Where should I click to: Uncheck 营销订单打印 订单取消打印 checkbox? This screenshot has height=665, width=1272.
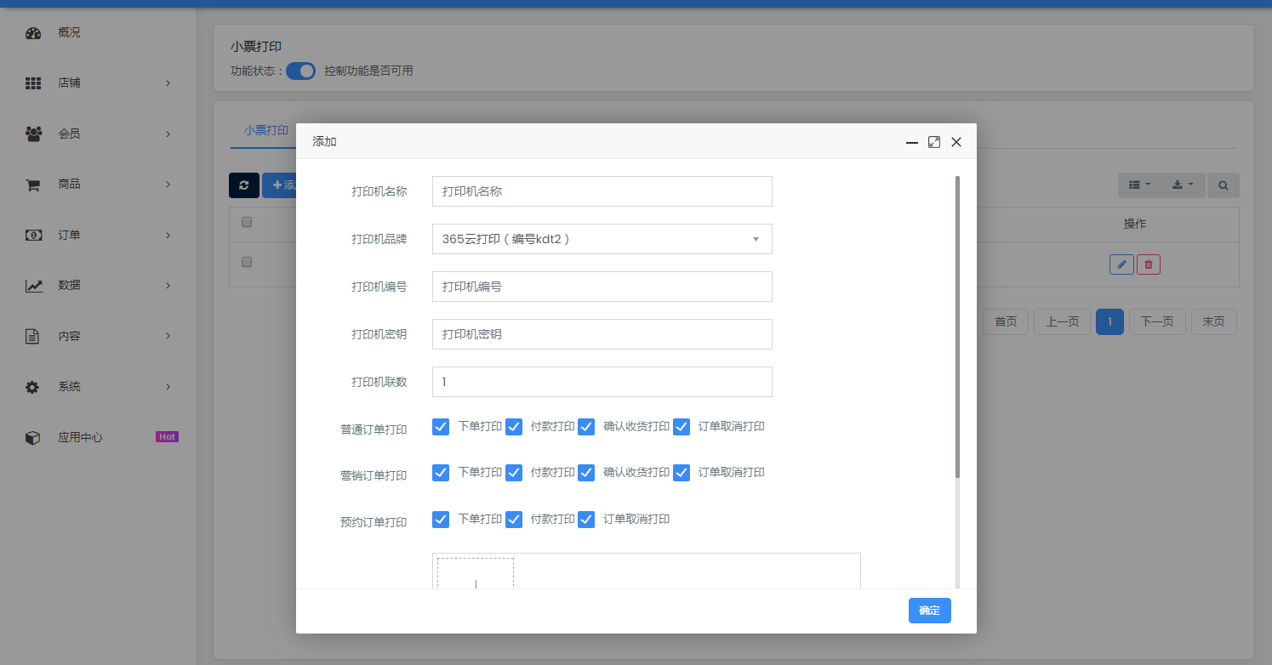[682, 473]
